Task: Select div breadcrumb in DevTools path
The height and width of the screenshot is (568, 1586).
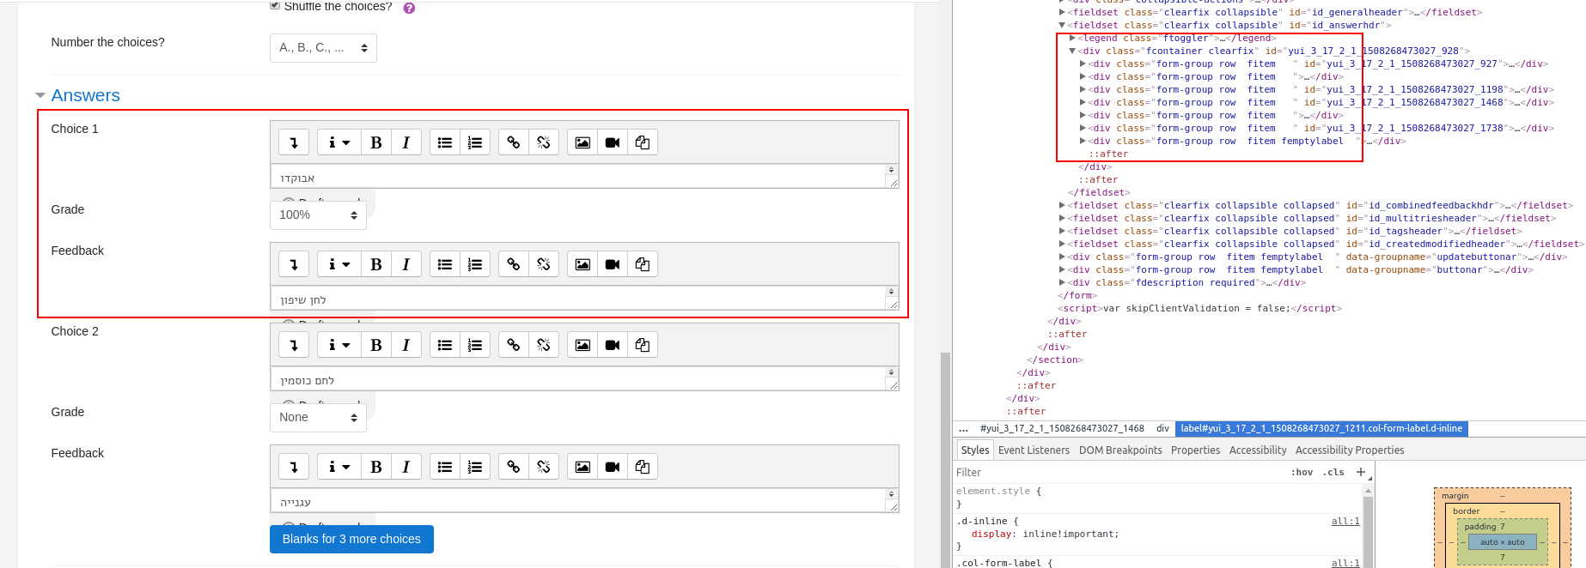Action: 1162,428
